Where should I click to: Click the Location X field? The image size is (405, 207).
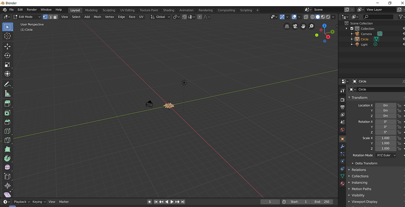[386, 105]
